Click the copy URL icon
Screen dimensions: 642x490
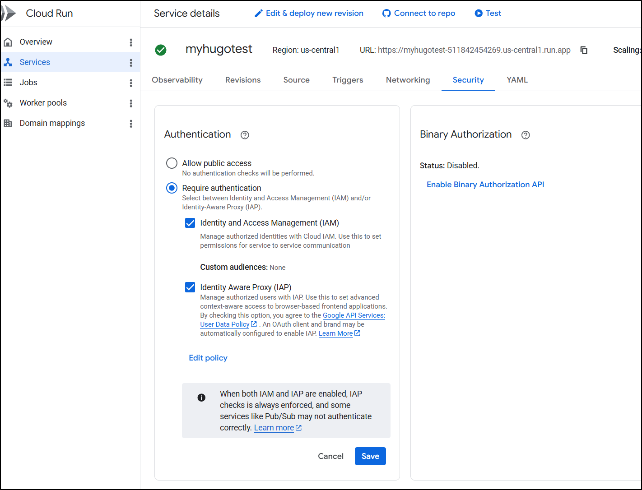(x=584, y=50)
